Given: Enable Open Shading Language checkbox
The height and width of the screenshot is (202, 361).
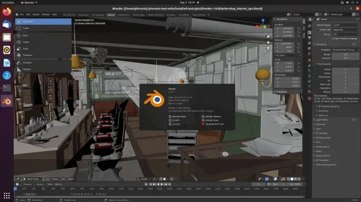Looking at the screenshot, I should pyautogui.click(x=333, y=39).
